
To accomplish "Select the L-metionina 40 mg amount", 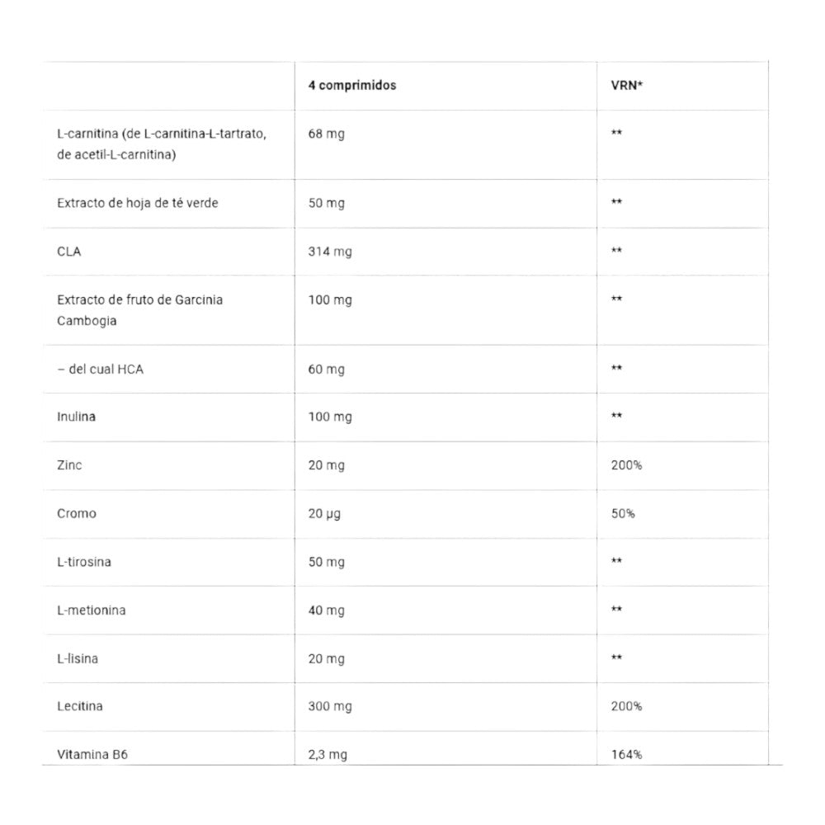I will (326, 610).
